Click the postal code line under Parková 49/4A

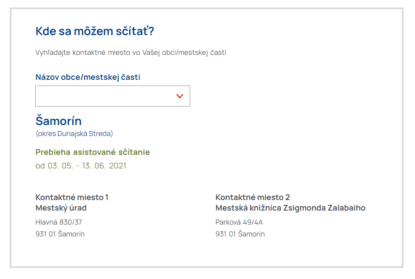[x=240, y=234]
